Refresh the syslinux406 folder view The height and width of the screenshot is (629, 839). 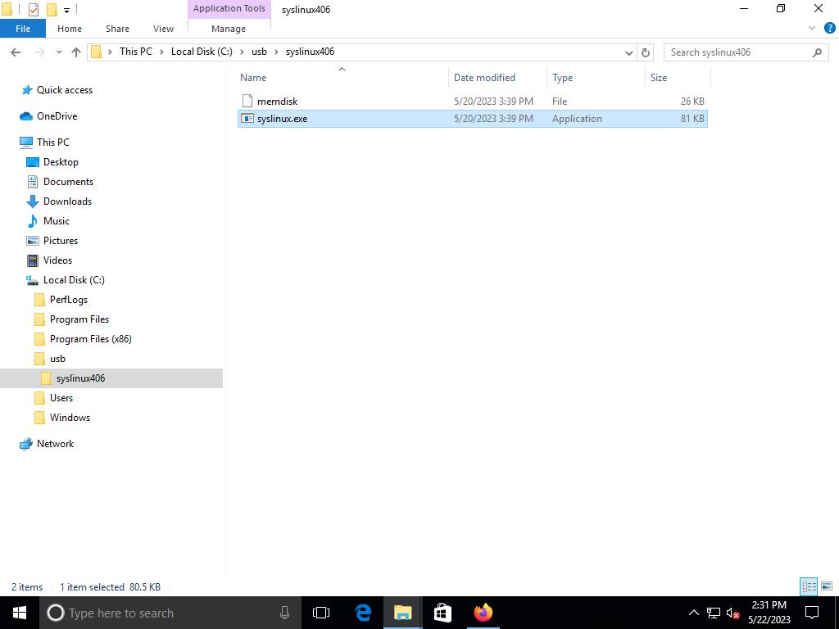pyautogui.click(x=646, y=52)
